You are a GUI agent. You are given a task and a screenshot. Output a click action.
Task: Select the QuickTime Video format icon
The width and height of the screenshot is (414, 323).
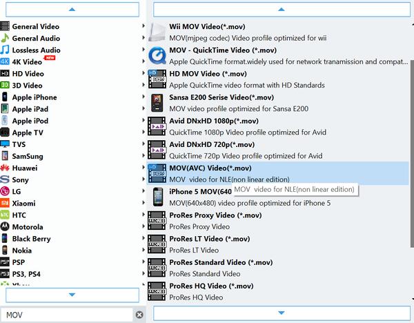coord(157,55)
